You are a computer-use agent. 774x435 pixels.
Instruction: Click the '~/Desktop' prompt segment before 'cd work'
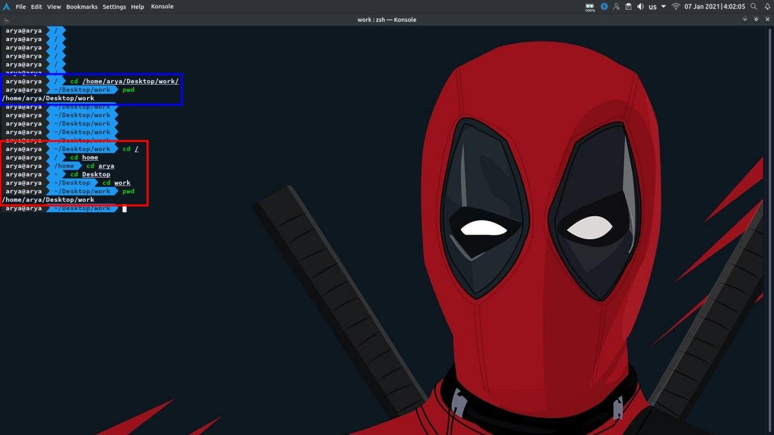(72, 182)
